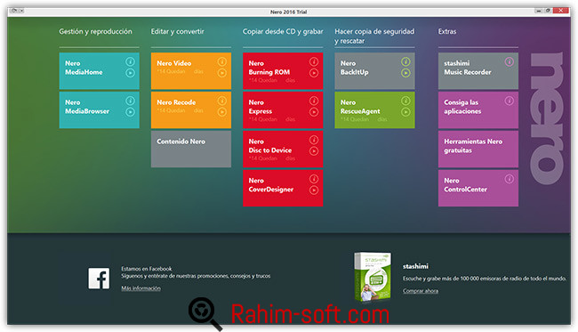
Task: Click 'Copiar desde CD y grabar' heading
Action: 283,31
